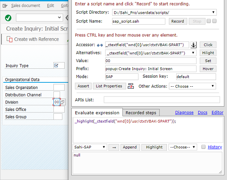Click the right arrow button beside Sahi-SAP
Image resolution: width=227 pixels, height=180 pixels.
coord(114,147)
